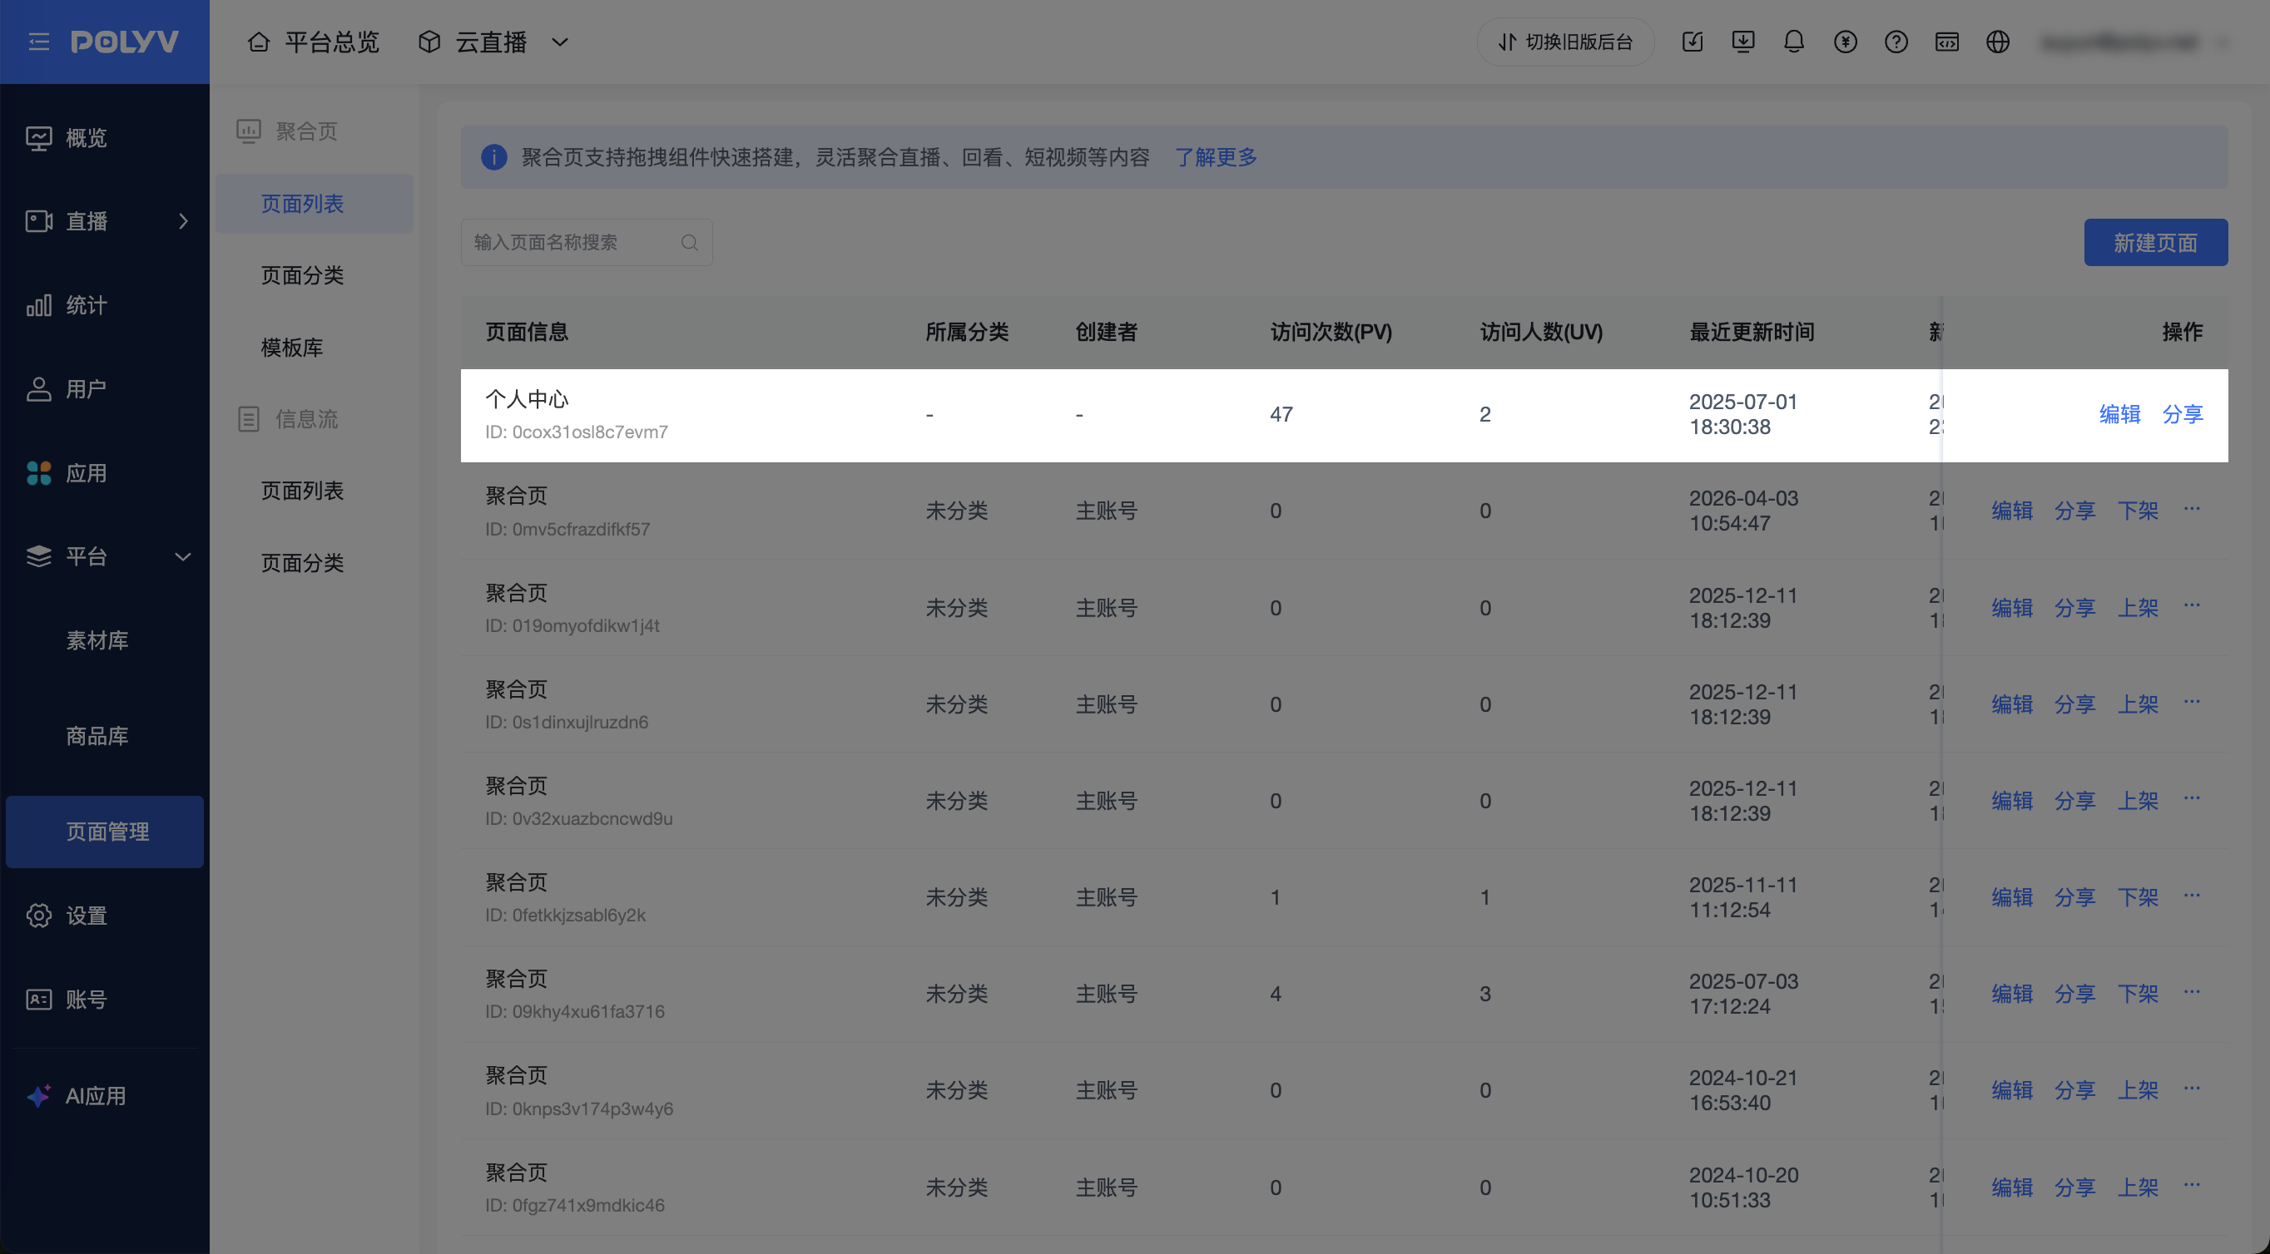
Task: Click the camera icon for 直播
Action: click(x=39, y=220)
